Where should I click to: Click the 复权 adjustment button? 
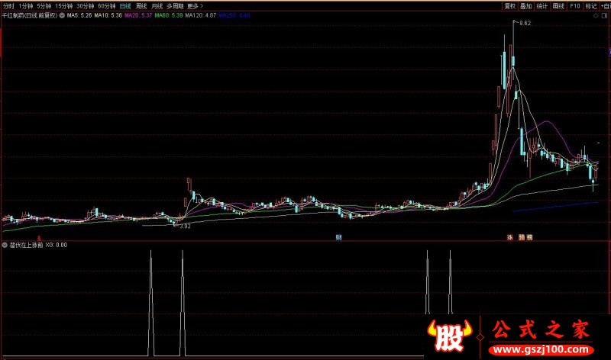pos(509,6)
